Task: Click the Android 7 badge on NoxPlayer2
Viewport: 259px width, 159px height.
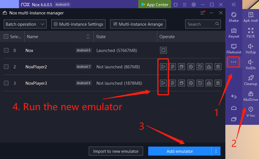Action: [x=84, y=67]
